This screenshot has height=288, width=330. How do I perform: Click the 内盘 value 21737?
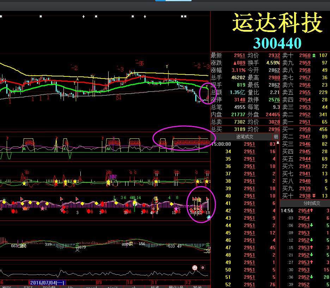pos(238,114)
